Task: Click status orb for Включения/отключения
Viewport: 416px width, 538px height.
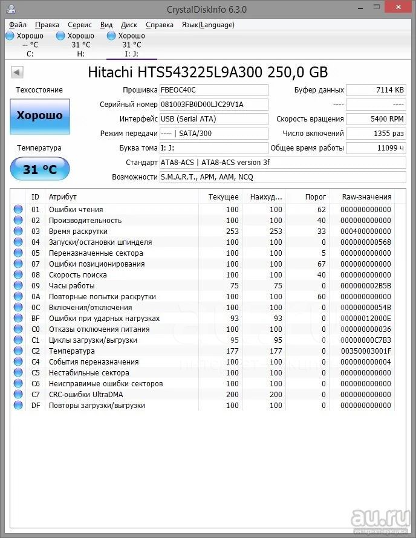Action: [18, 308]
